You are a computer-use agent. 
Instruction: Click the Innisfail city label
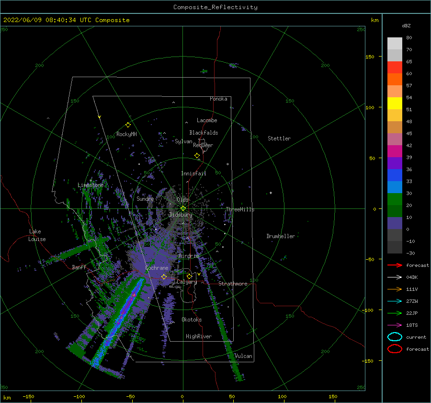[x=193, y=173]
